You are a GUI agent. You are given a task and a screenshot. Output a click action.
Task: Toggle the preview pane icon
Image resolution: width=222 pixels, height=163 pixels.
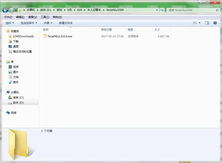pos(207,23)
